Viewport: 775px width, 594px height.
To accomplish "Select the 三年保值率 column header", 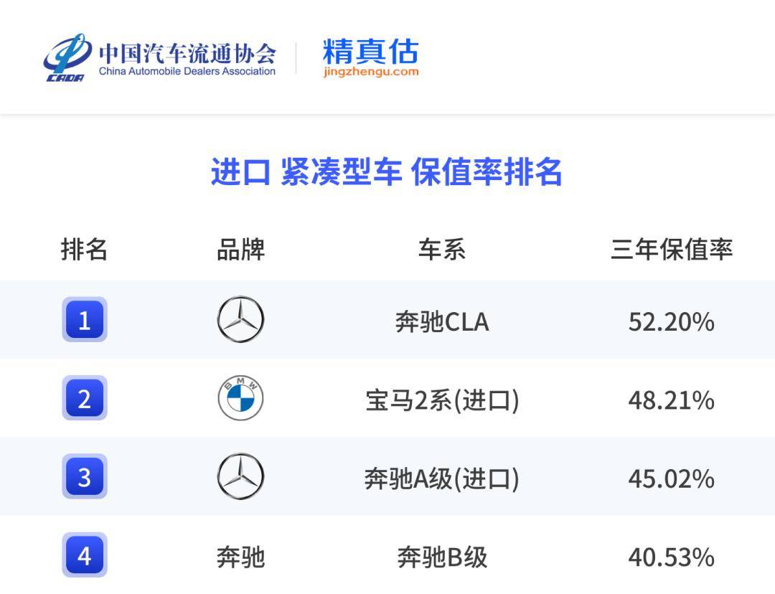I will 671,250.
